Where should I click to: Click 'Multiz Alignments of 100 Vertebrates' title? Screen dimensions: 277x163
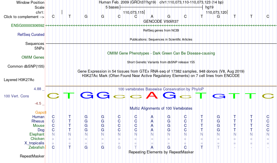(x=161, y=108)
